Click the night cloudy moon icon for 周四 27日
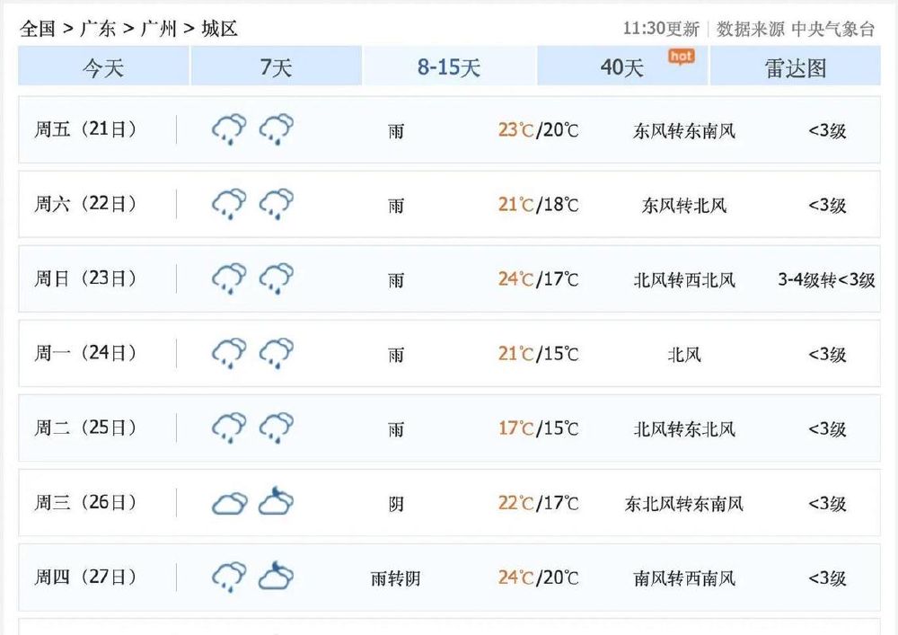 click(276, 576)
